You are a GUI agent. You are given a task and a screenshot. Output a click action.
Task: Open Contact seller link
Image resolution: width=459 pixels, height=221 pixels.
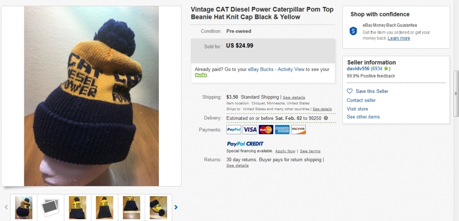click(x=361, y=100)
